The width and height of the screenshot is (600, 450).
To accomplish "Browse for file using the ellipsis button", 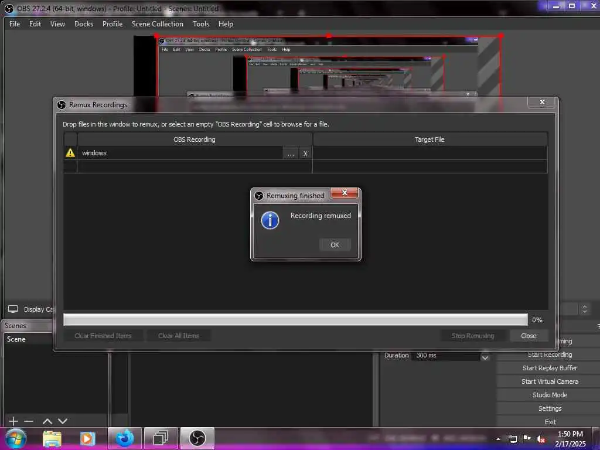I will [291, 154].
